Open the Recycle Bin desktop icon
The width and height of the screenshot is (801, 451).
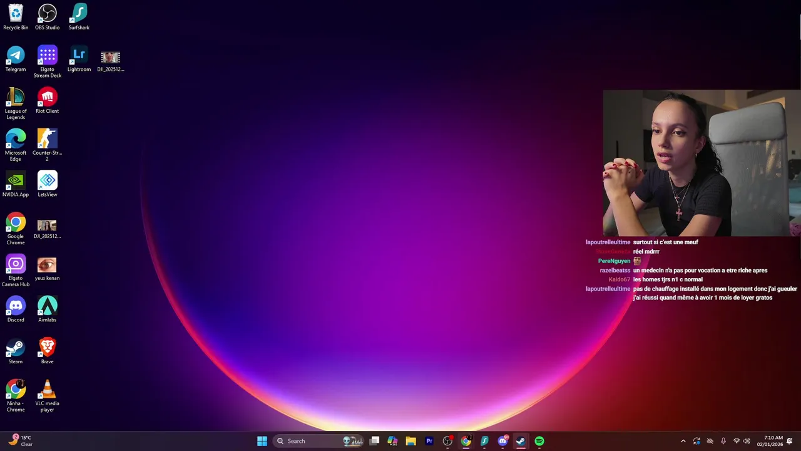click(16, 17)
